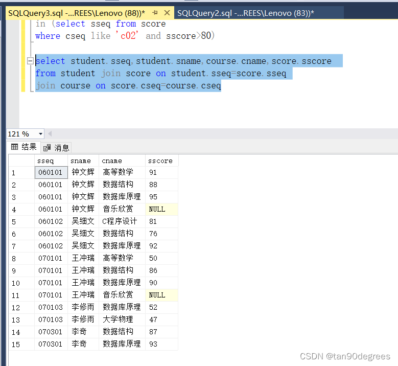398x366 pixels.
Task: Switch to the 结果 results tab
Action: pyautogui.click(x=24, y=147)
